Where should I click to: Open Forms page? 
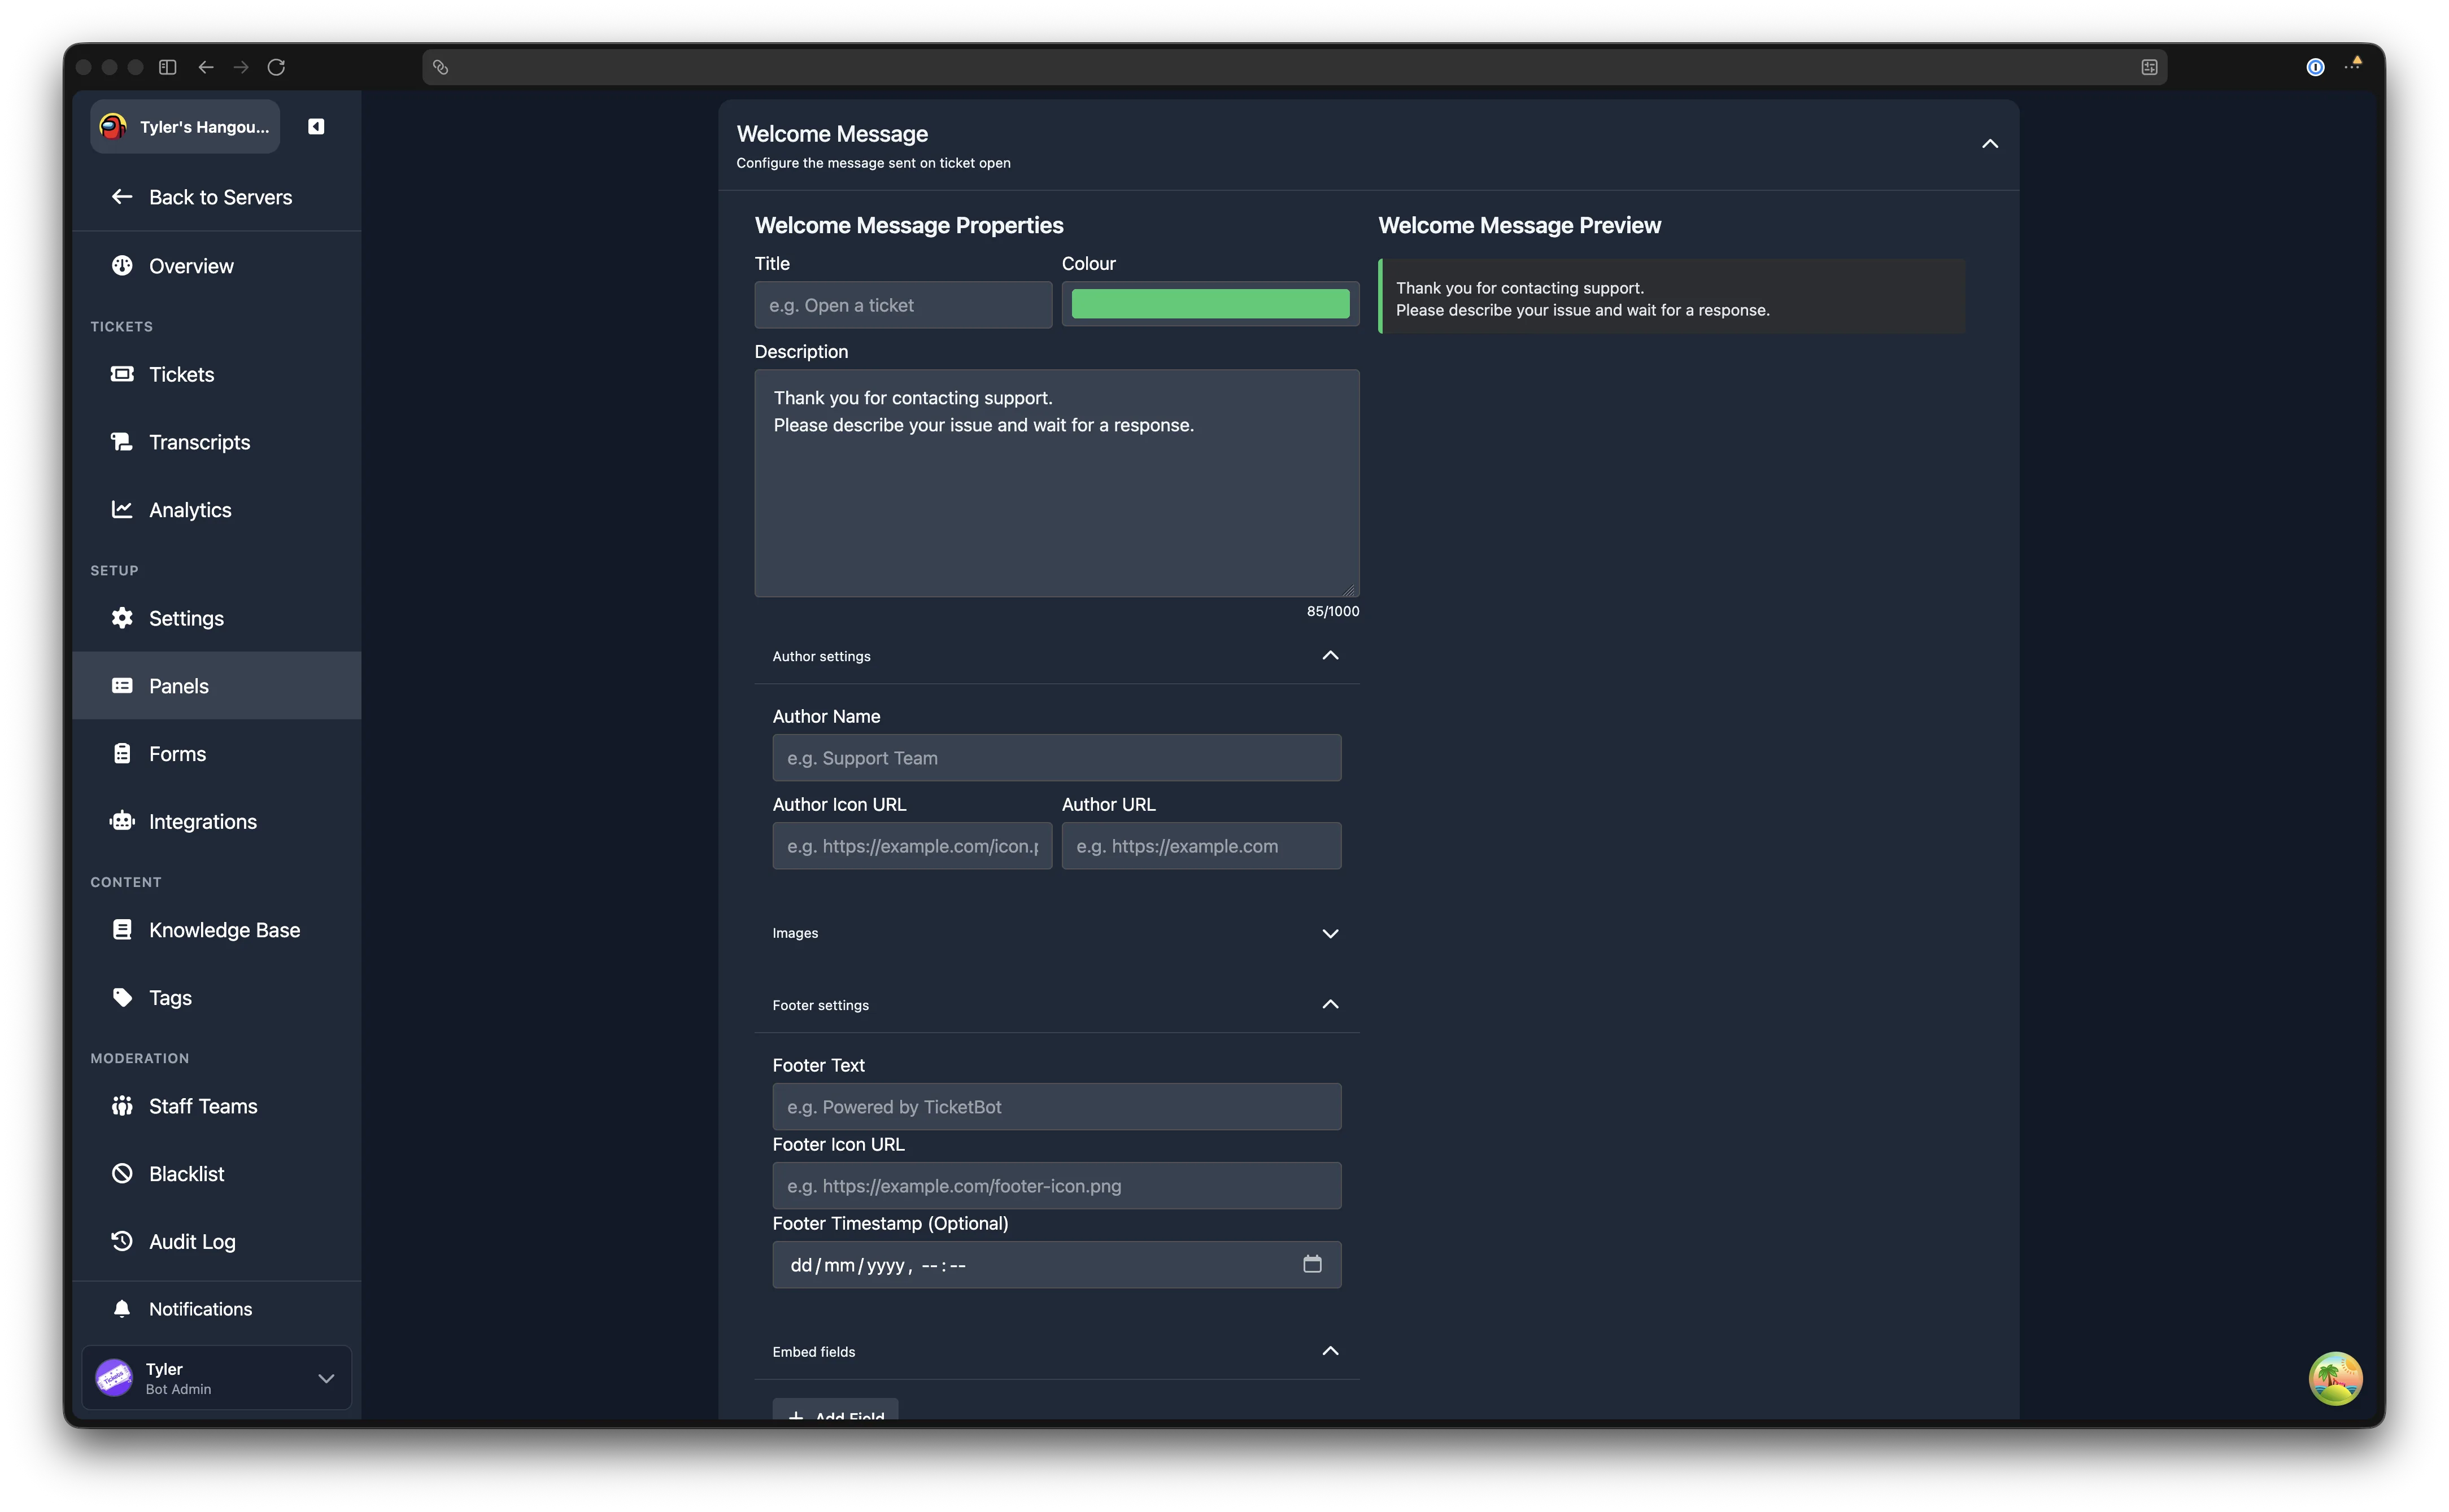pyautogui.click(x=217, y=754)
